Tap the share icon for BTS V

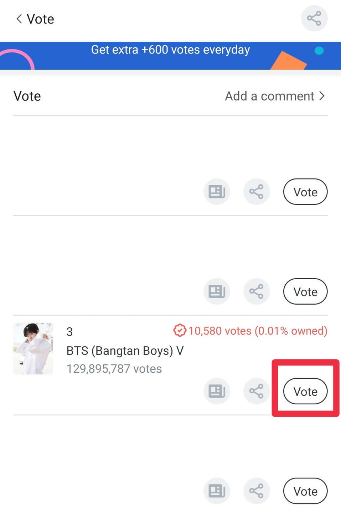tap(256, 391)
